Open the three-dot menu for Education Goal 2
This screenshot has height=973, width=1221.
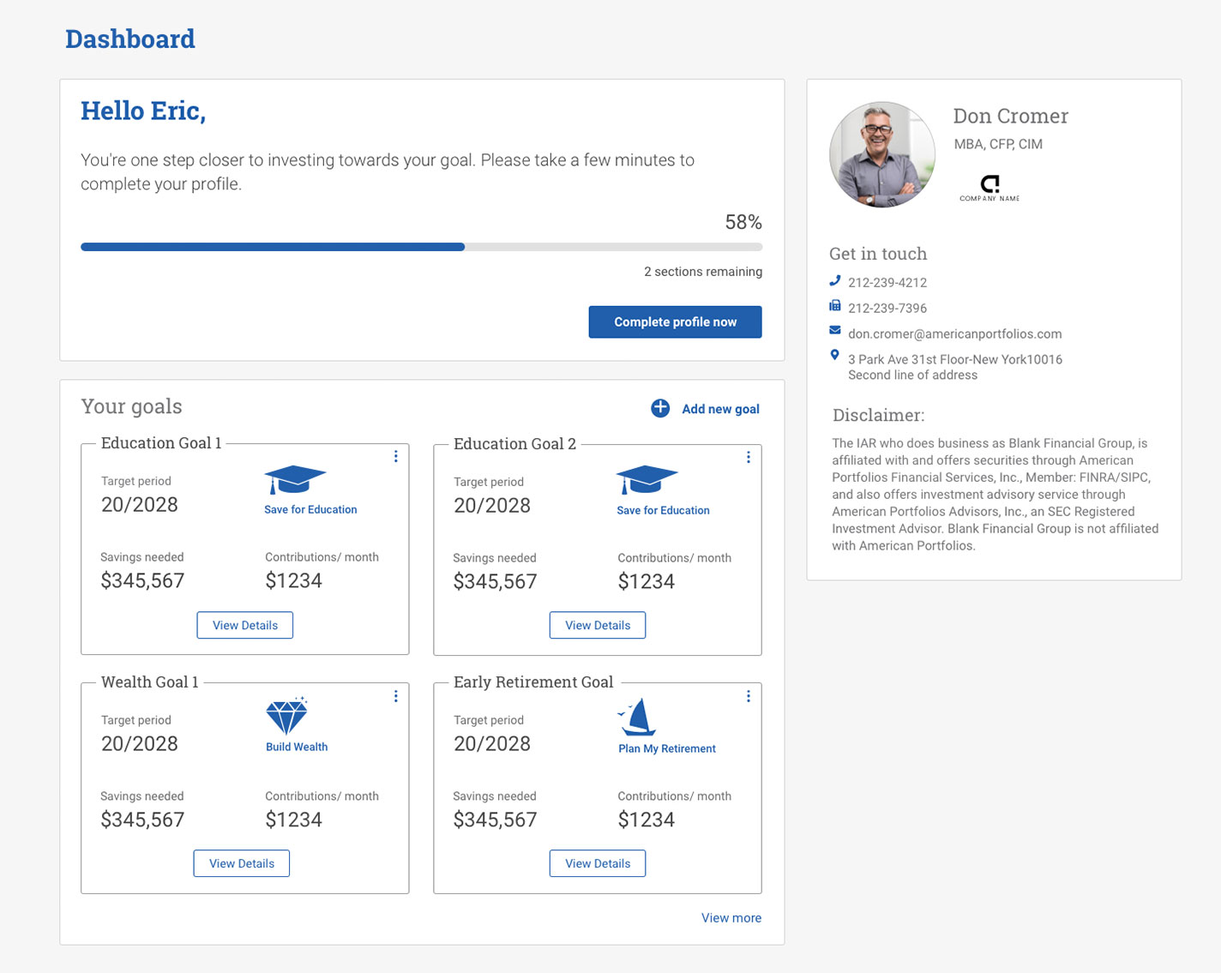[748, 458]
